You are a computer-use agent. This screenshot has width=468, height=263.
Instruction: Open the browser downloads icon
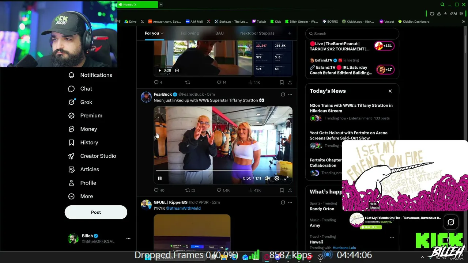point(445,14)
